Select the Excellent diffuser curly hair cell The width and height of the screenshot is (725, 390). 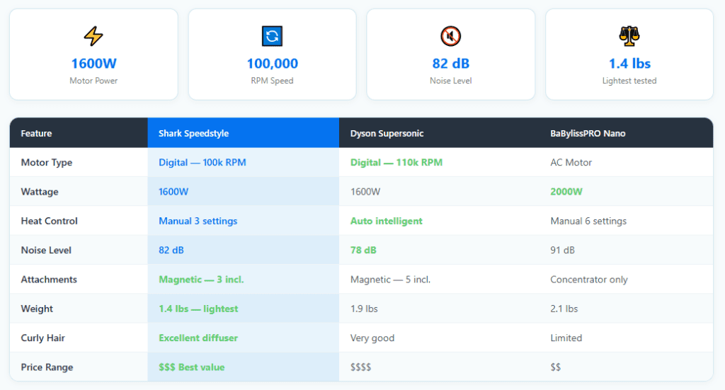(198, 338)
